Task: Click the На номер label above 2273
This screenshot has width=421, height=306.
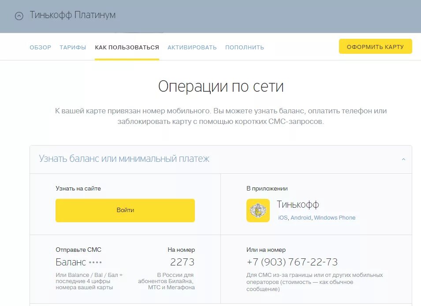Action: coord(181,250)
